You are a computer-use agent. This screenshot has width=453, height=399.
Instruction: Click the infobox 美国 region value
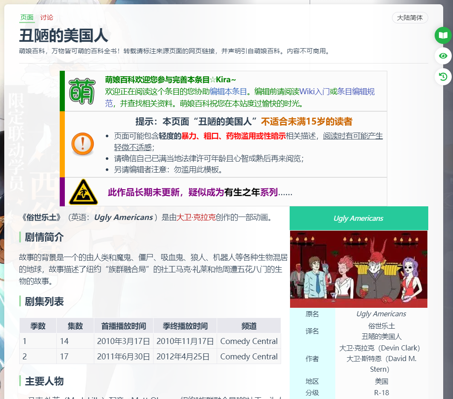[381, 382]
